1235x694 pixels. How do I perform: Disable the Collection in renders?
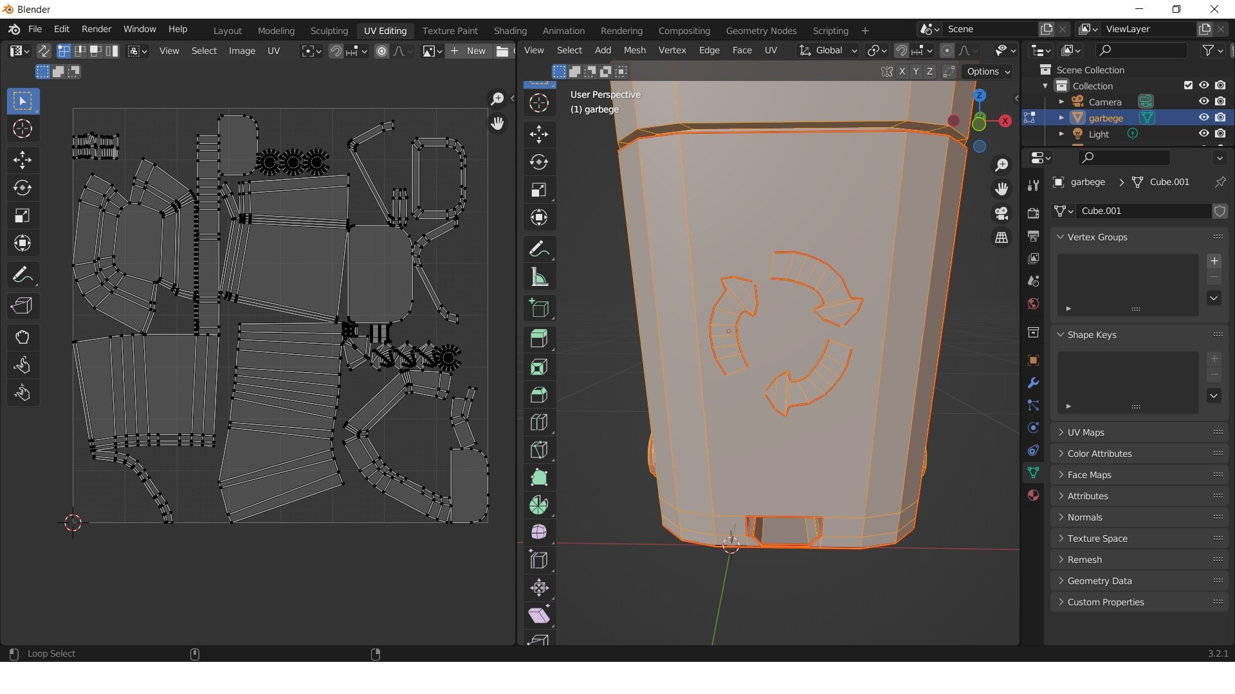tap(1220, 85)
